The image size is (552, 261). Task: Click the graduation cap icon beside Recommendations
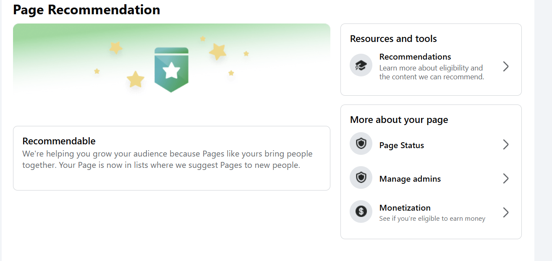pos(361,65)
